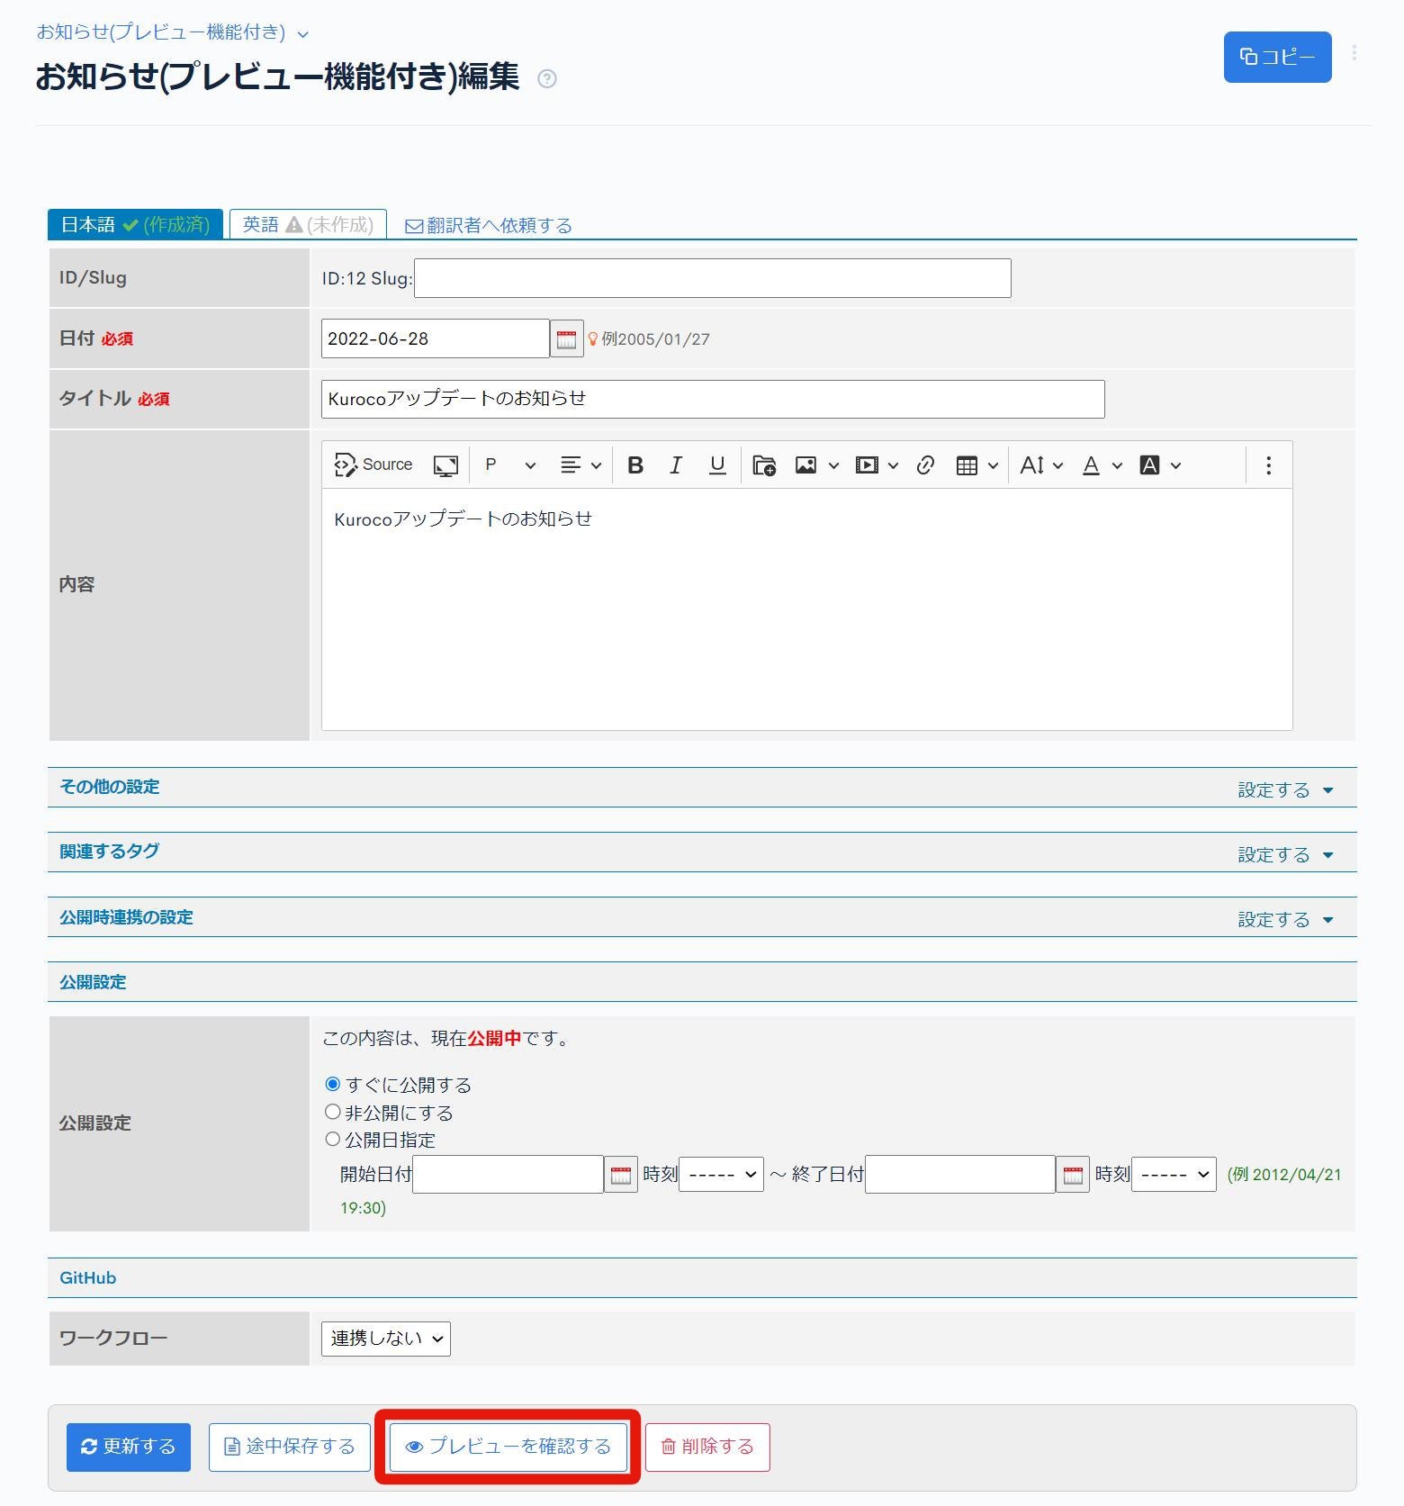Click the help question mark icon near title
Screen dimensions: 1404x1506
(x=546, y=79)
